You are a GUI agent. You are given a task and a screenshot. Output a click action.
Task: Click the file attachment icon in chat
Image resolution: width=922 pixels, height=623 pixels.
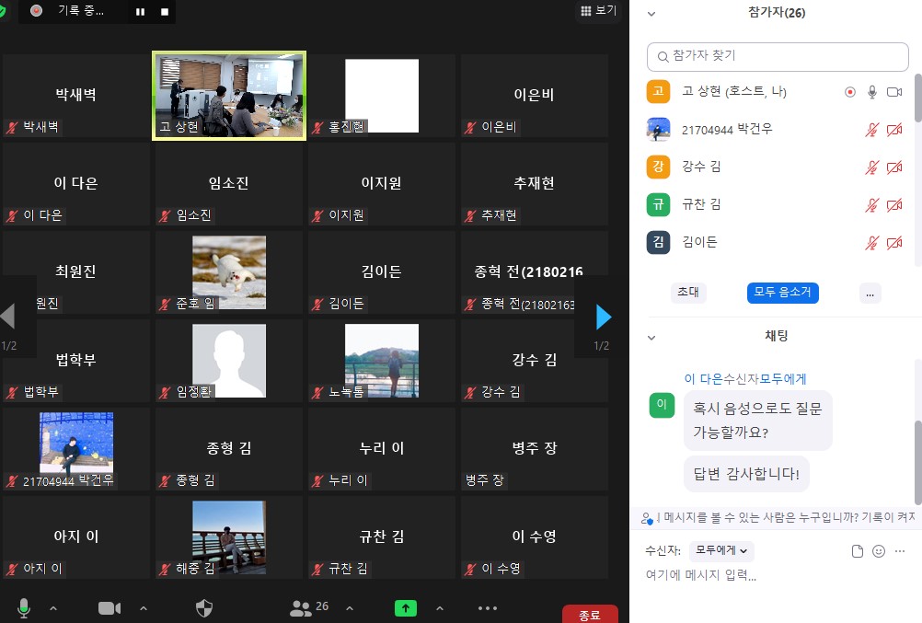pos(858,551)
